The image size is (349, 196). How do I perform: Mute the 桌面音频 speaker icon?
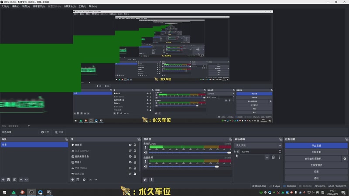click(146, 166)
